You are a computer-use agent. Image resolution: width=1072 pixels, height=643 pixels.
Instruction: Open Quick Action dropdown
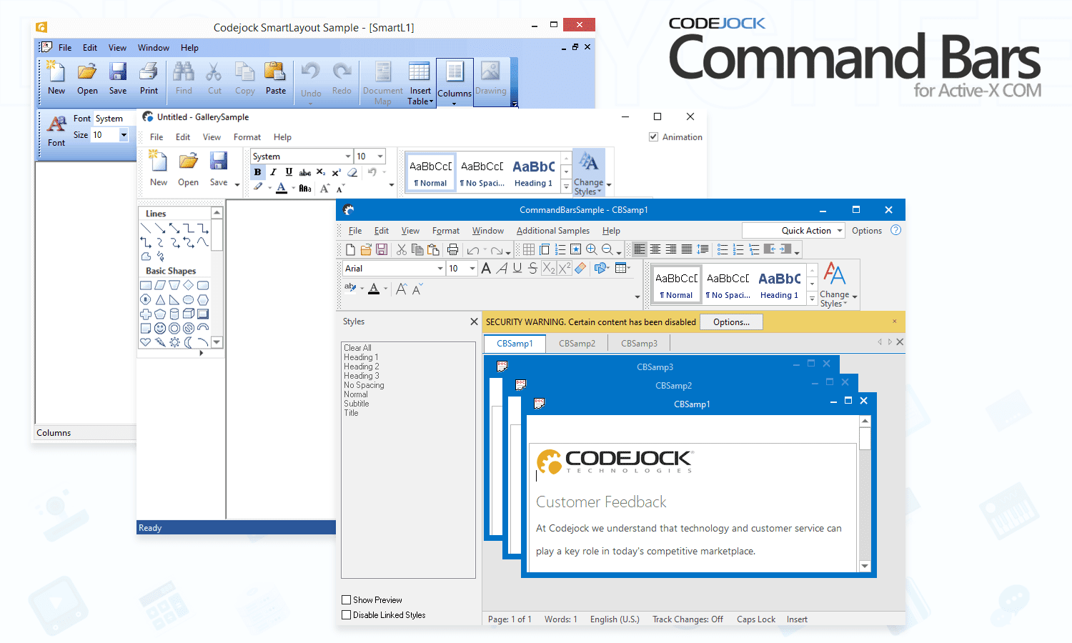839,231
